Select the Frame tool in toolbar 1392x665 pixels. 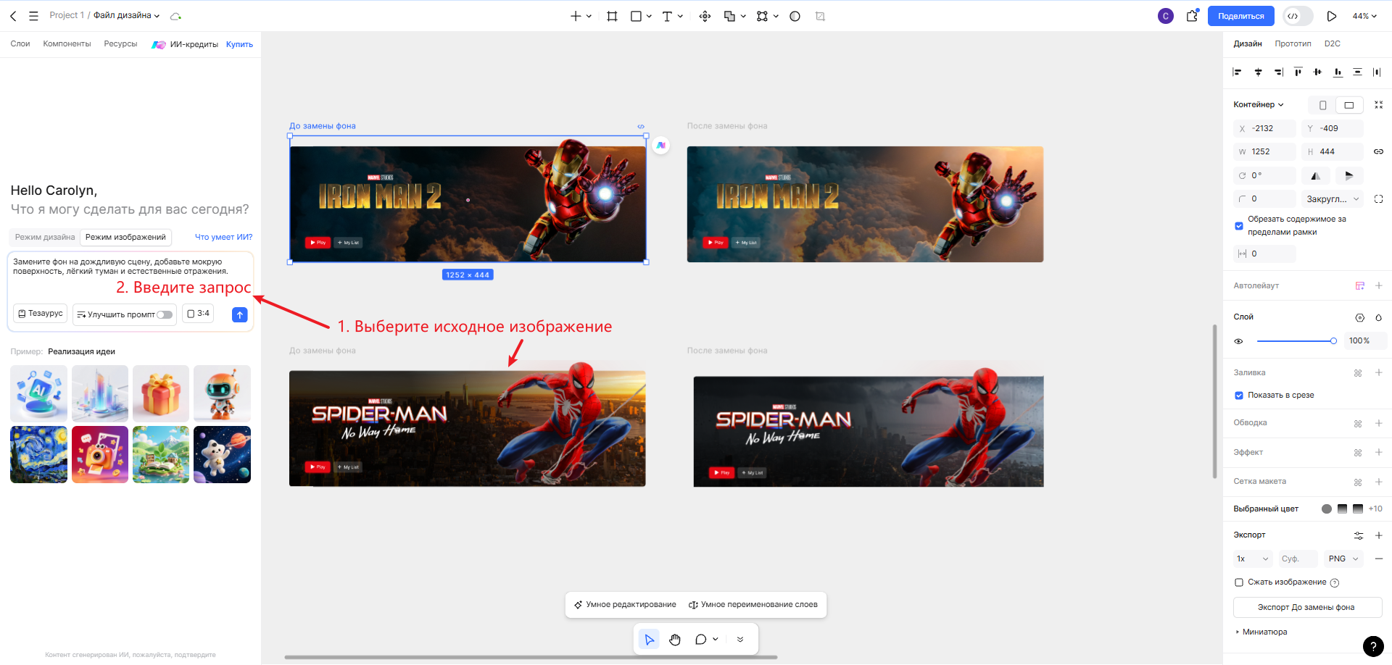pyautogui.click(x=612, y=16)
